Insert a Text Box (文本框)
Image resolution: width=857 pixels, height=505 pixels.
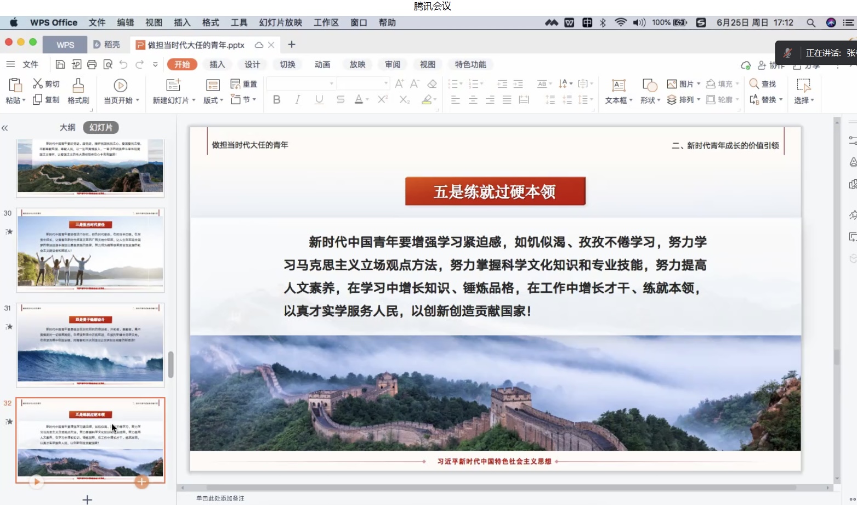click(x=618, y=86)
